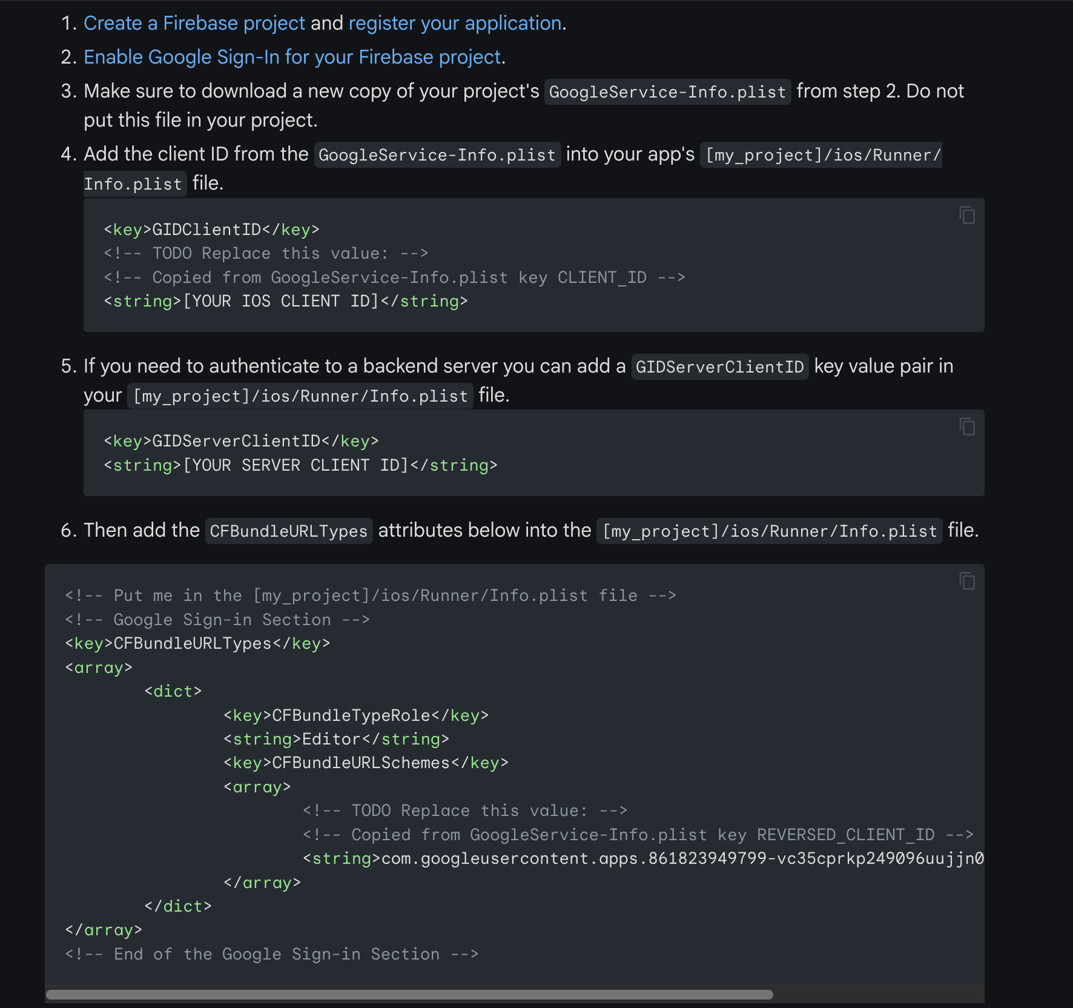The image size is (1073, 1008).
Task: Copy the GIDServerClientID code snippet
Action: [x=967, y=426]
